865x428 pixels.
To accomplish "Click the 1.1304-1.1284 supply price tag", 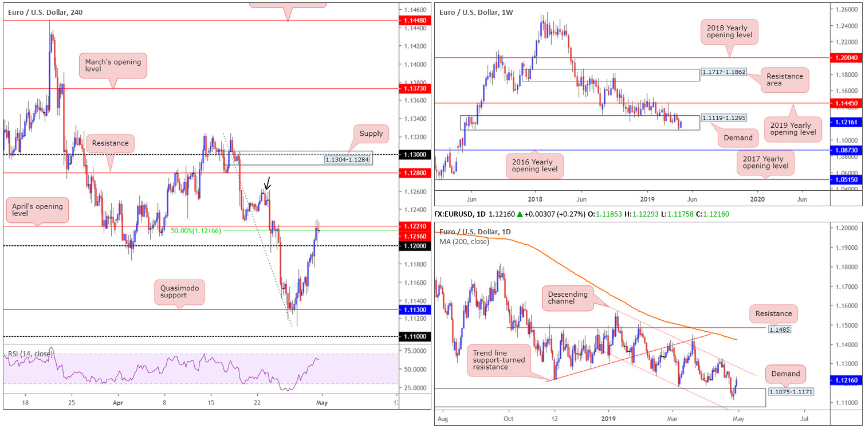I will (x=347, y=159).
